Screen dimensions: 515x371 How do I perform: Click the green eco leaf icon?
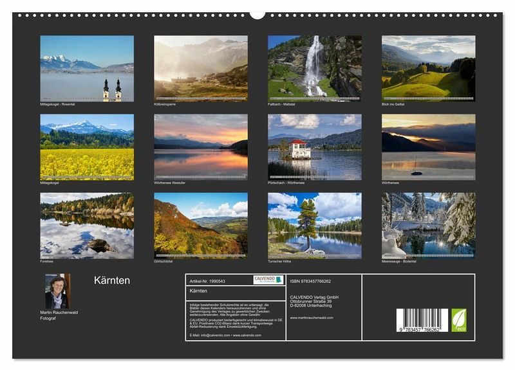pyautogui.click(x=459, y=320)
